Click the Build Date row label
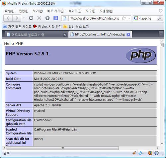The image size is (166, 158). coord(14,79)
